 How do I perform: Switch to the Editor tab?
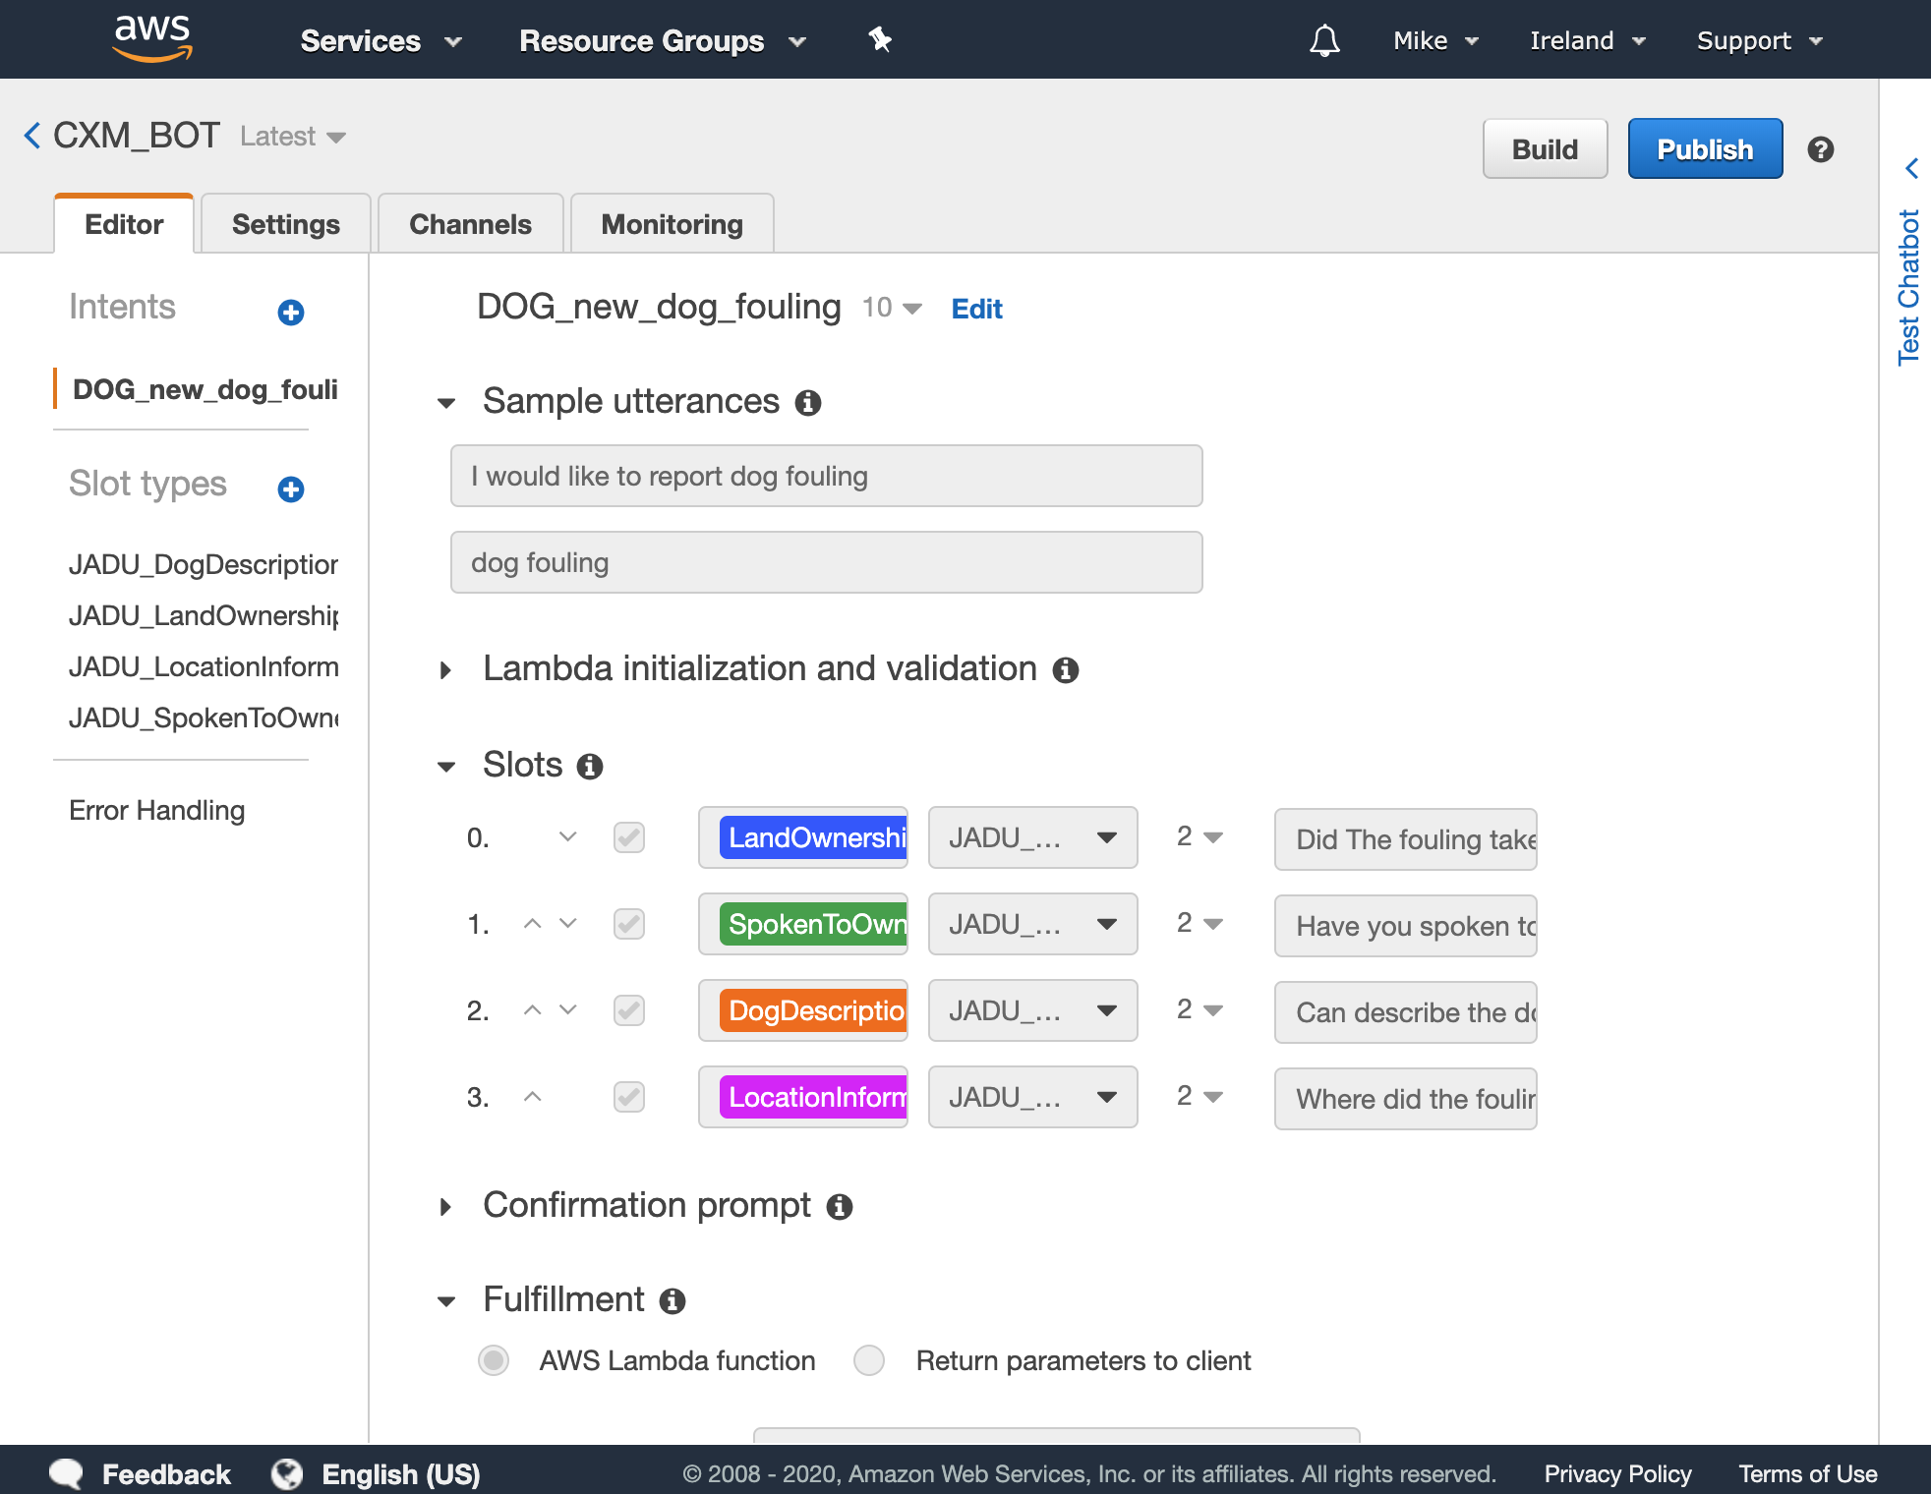(x=124, y=224)
